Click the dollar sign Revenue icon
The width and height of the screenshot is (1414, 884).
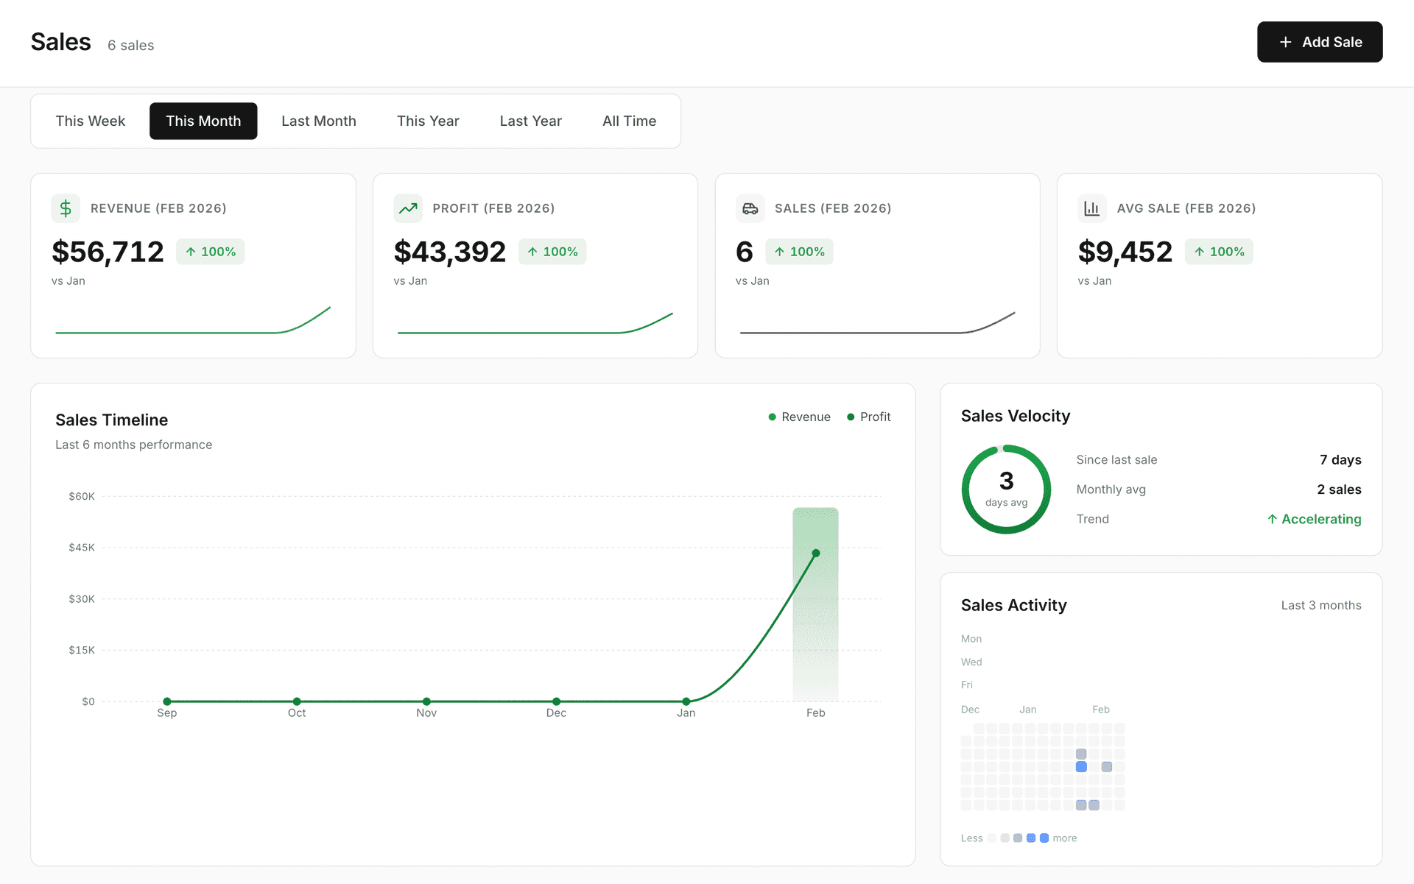66,208
